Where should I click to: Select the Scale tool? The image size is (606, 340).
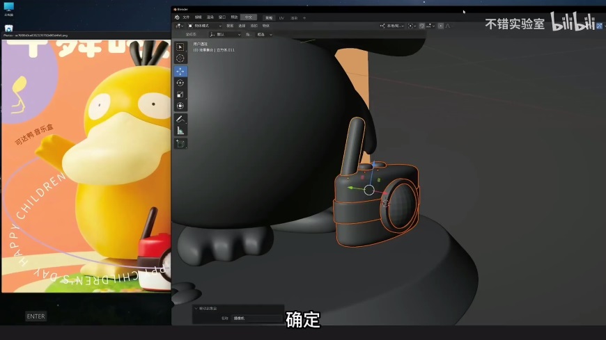coord(180,94)
